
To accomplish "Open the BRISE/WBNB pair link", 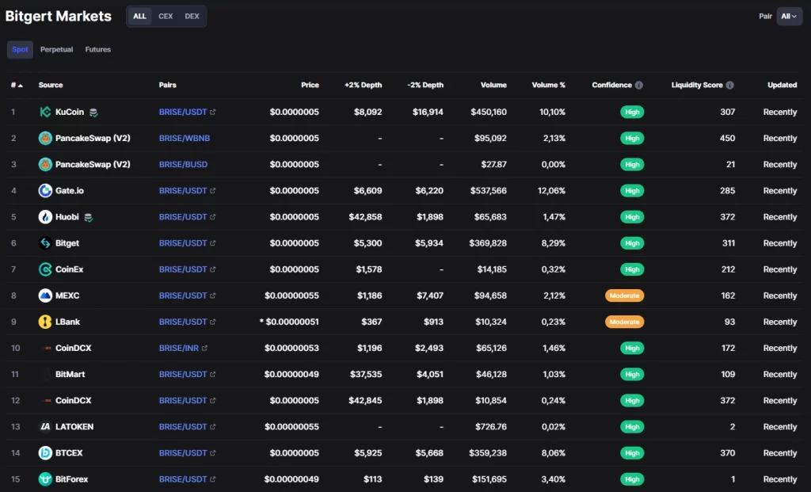I will tap(184, 138).
